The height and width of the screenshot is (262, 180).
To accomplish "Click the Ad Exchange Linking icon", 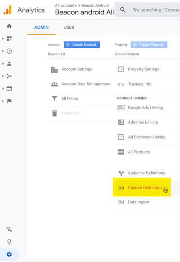I will click(121, 137).
